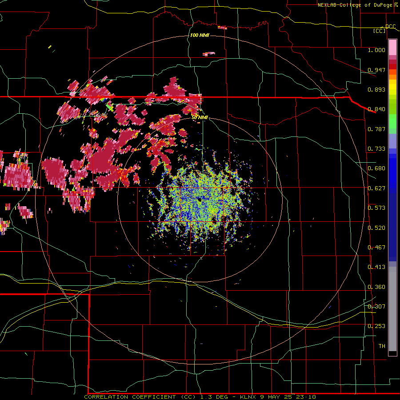Click the 0.253 color scale label
The image size is (400, 400).
click(x=376, y=326)
